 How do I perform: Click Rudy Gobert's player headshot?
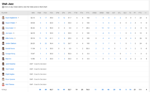[x=3, y=28]
